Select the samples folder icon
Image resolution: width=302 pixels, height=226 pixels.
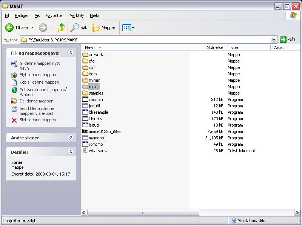point(85,93)
